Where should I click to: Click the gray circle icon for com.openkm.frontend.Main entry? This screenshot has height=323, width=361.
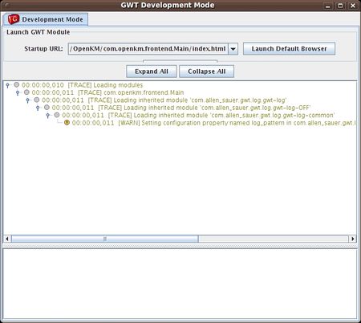pyautogui.click(x=26, y=92)
